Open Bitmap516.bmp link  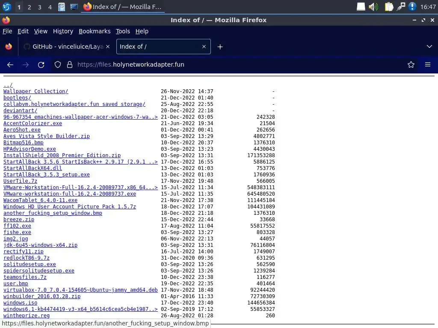point(24,143)
